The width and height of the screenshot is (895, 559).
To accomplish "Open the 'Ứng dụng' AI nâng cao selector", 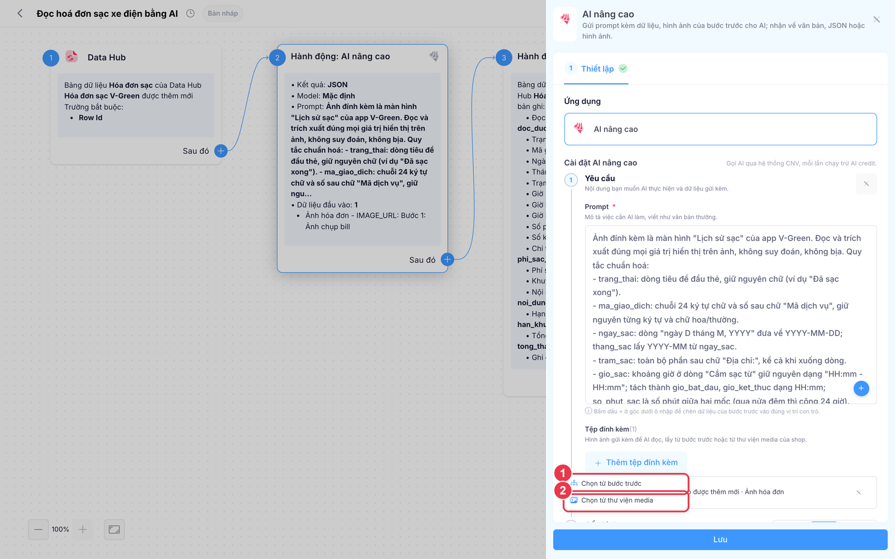I will 720,129.
